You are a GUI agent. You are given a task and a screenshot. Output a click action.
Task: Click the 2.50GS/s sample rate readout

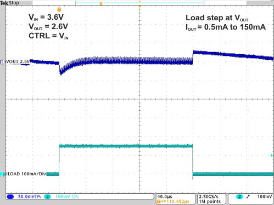coord(209,197)
